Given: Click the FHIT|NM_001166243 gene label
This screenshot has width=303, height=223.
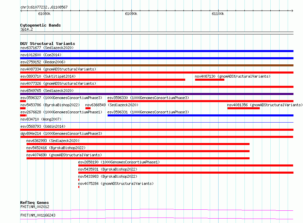Looking at the screenshot, I should pyautogui.click(x=38, y=215).
